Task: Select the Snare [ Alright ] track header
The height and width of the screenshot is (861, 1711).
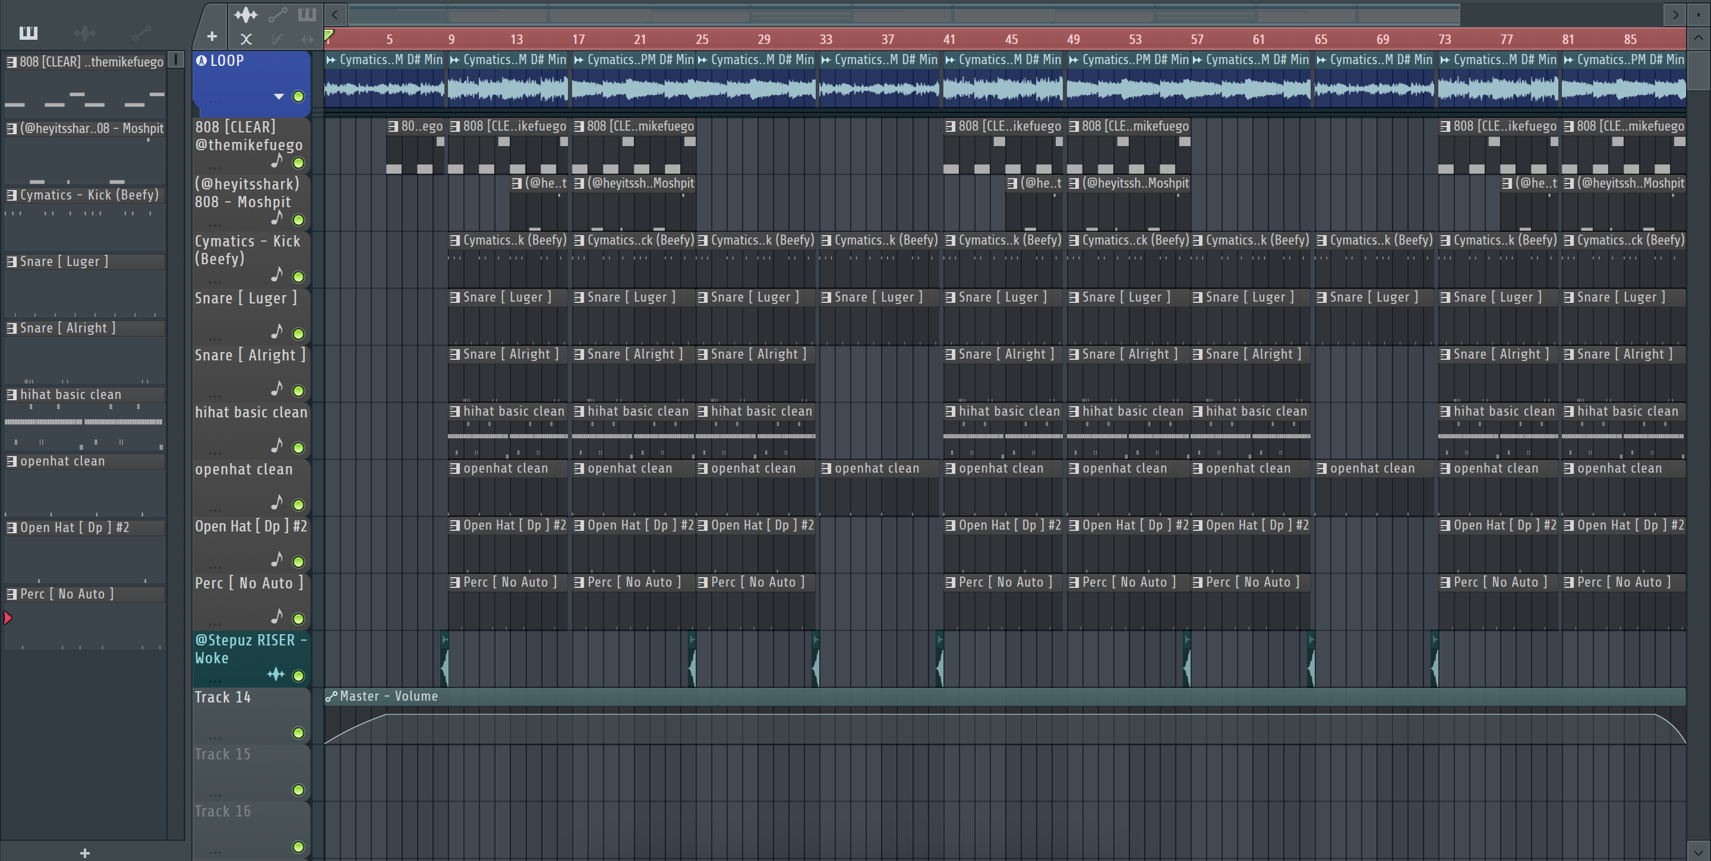Action: coord(252,373)
